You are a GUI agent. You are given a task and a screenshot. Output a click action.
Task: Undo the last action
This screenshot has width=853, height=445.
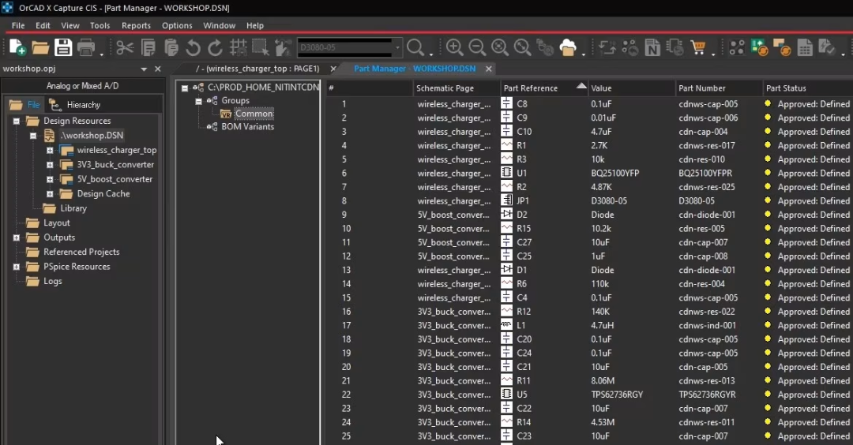(x=194, y=48)
